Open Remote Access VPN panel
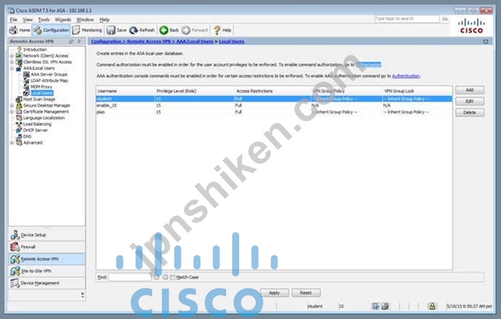The width and height of the screenshot is (501, 319). tap(47, 260)
